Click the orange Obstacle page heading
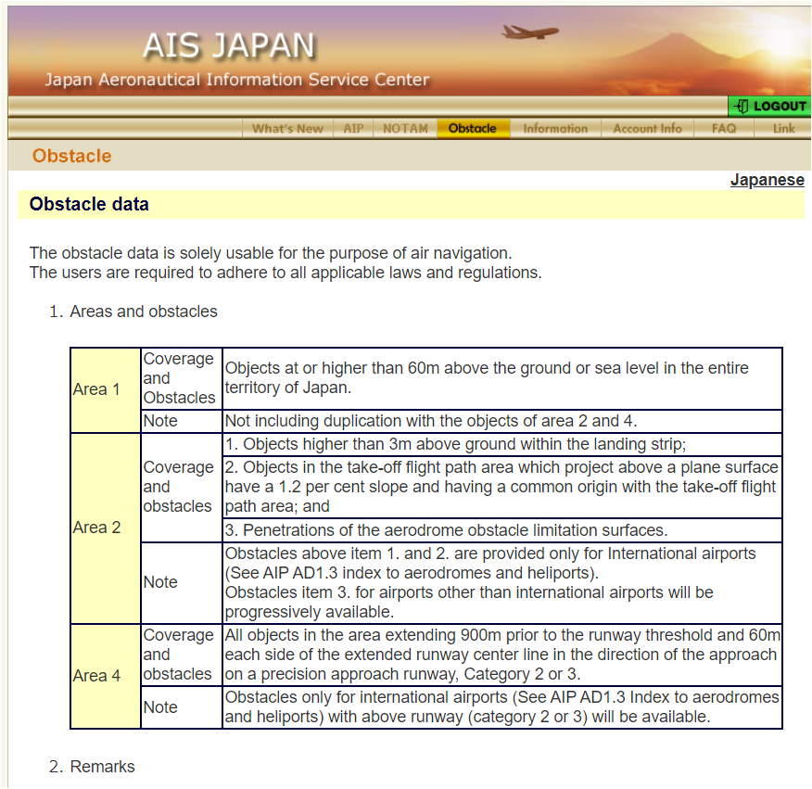Viewport: 812px width, 789px height. coord(72,156)
